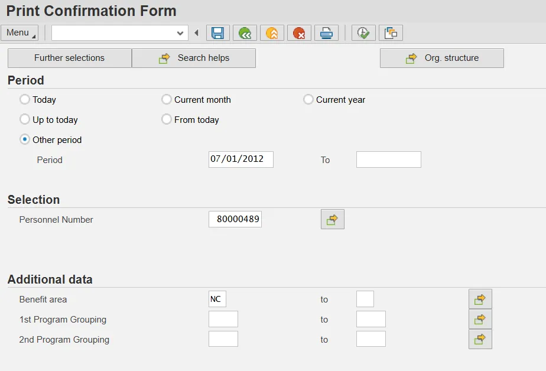Click the Print icon in toolbar
Screen dimensions: 546x371
[326, 33]
